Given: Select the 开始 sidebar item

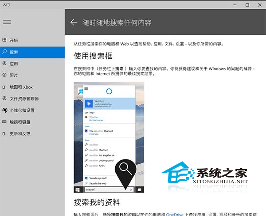Looking at the screenshot, I should pyautogui.click(x=32, y=40).
